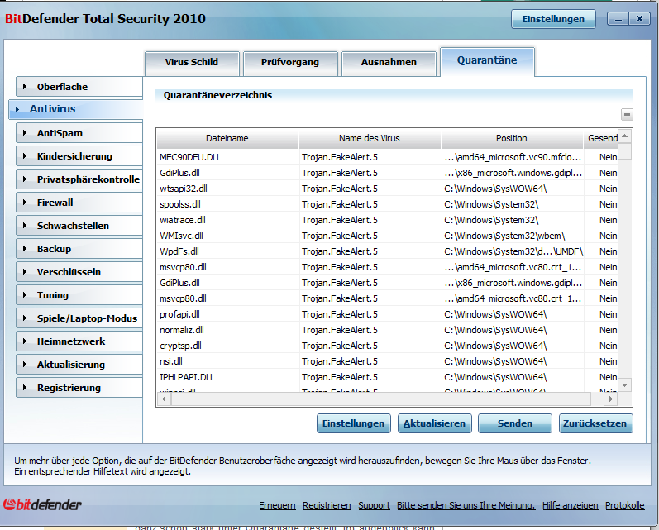Expand the Schwachstellen arrow icon
Screen dimensions: 659x530
tap(25, 225)
